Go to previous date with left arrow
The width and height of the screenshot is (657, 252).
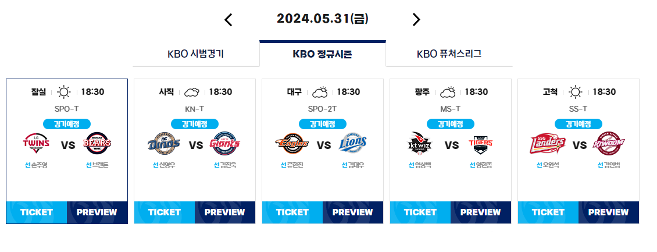coord(228,19)
